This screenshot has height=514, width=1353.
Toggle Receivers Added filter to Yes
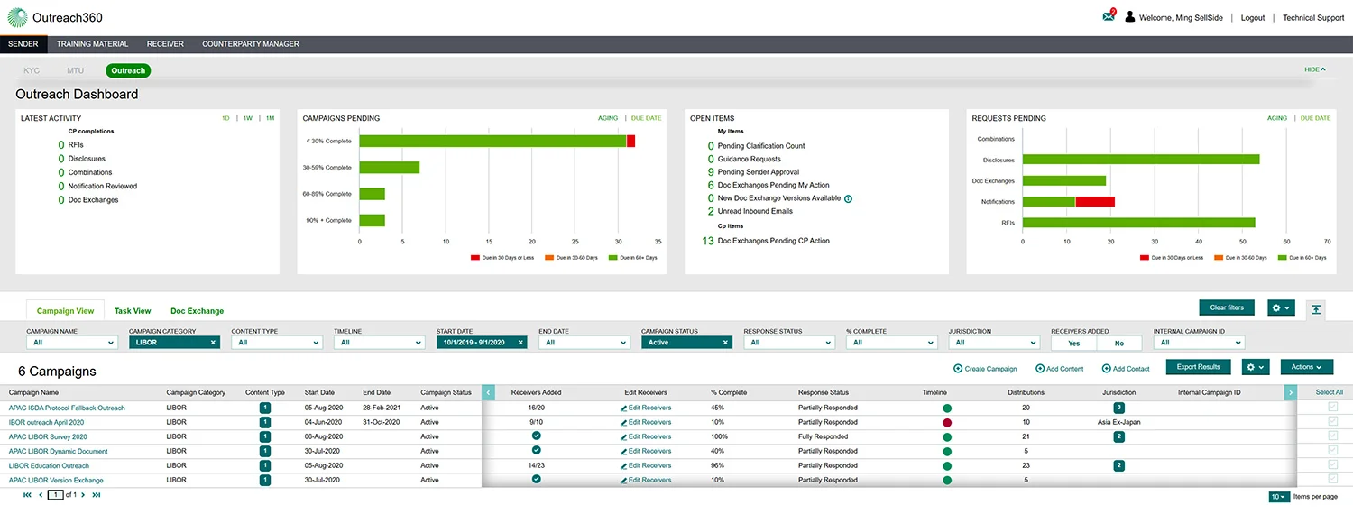tap(1073, 344)
